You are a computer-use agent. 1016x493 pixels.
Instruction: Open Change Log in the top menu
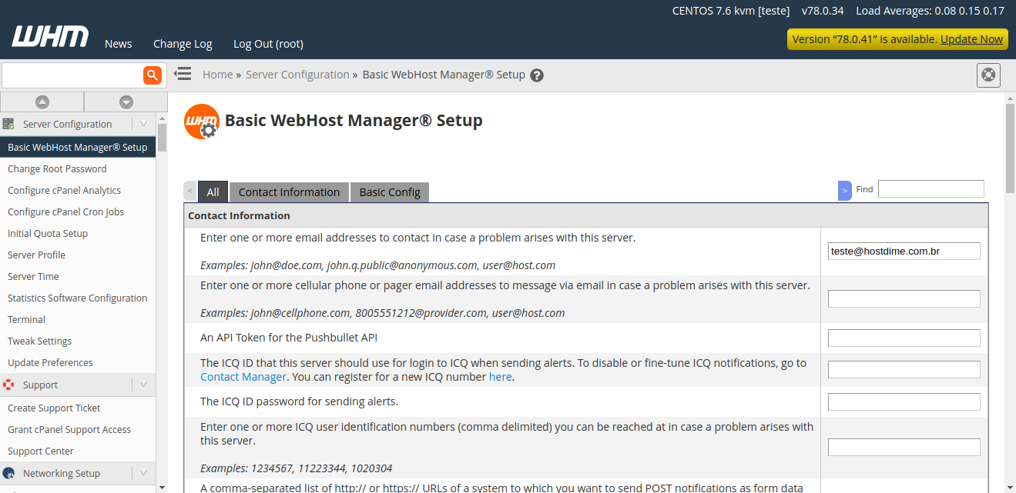coord(183,44)
